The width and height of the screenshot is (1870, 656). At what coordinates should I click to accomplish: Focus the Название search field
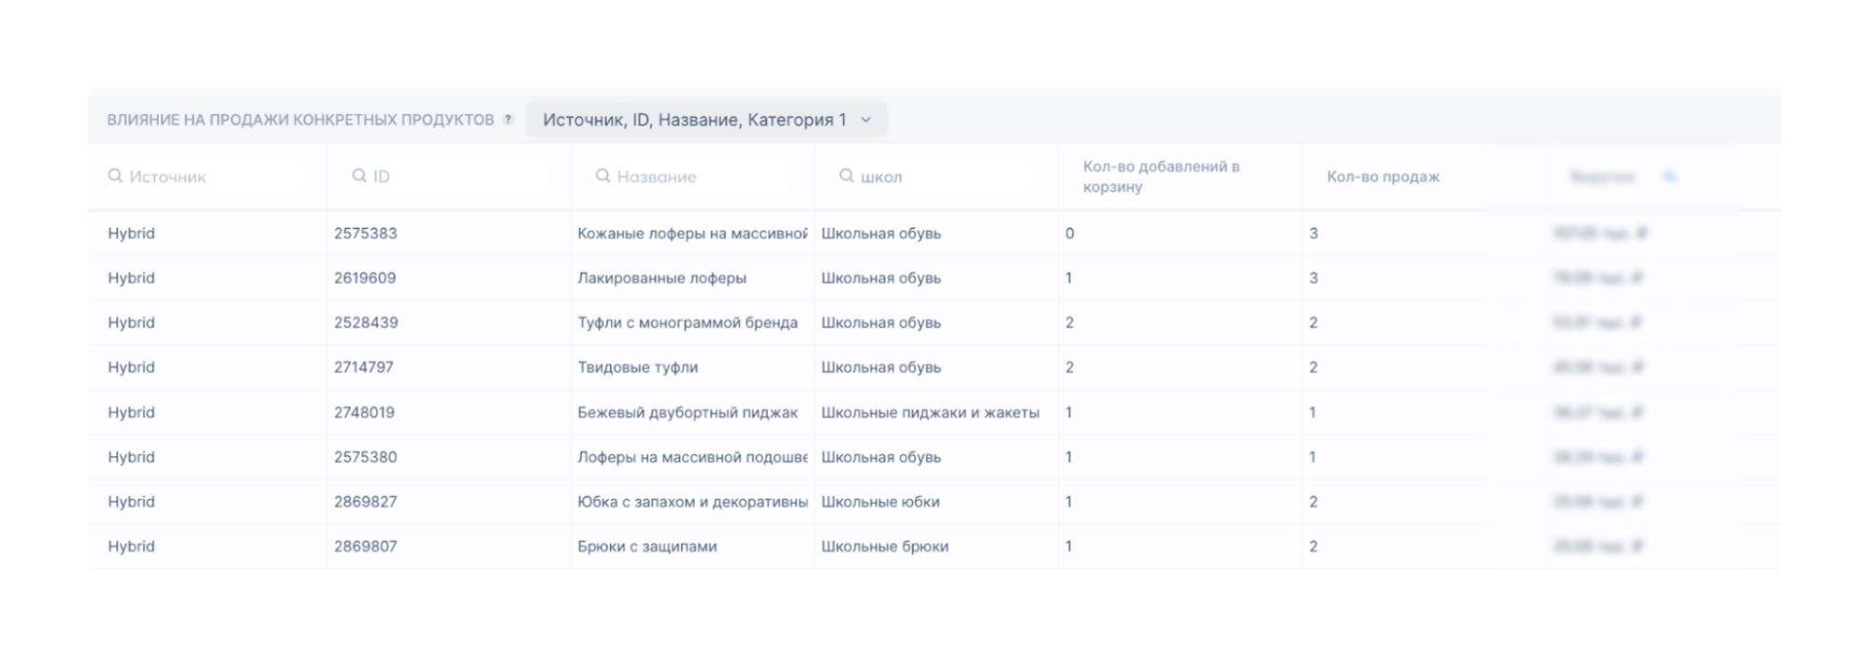(697, 177)
